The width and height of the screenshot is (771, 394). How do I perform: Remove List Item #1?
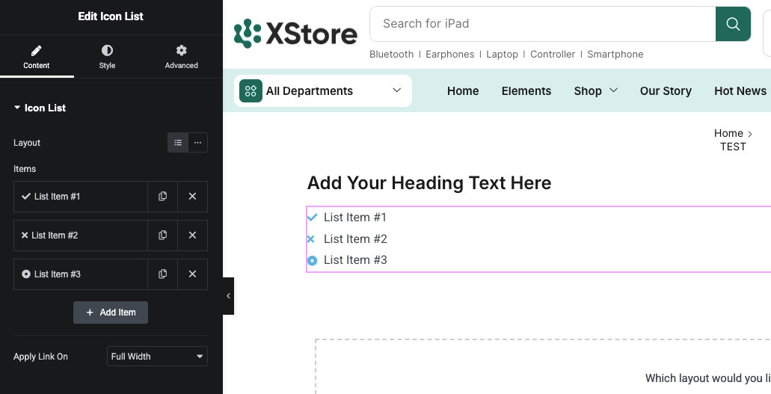(x=192, y=197)
